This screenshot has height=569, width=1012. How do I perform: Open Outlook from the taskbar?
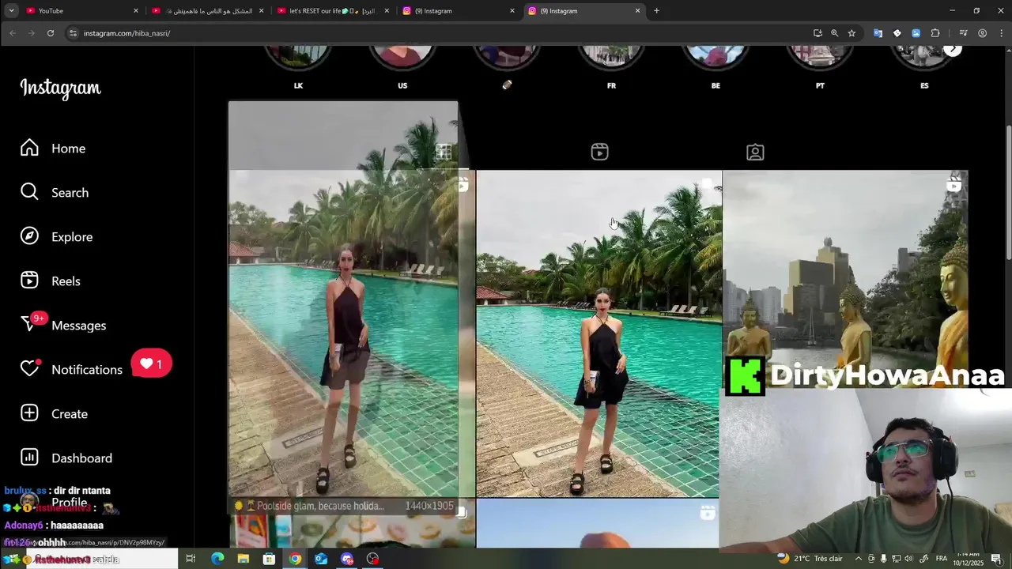point(321,559)
